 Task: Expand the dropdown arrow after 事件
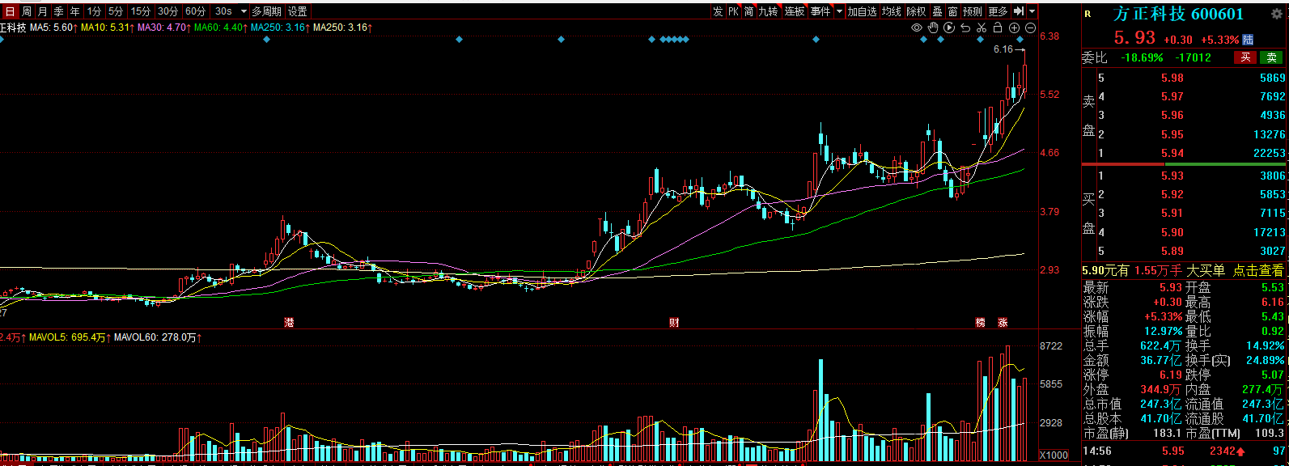point(839,11)
